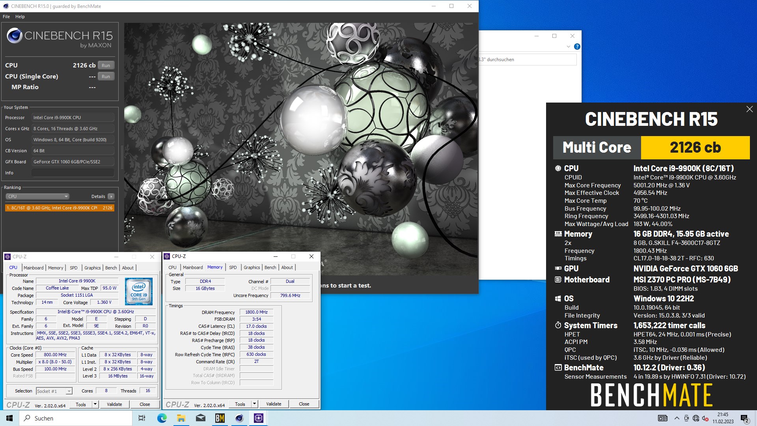The width and height of the screenshot is (757, 426).
Task: Click the taskbar Suchen search box
Action: [x=76, y=418]
